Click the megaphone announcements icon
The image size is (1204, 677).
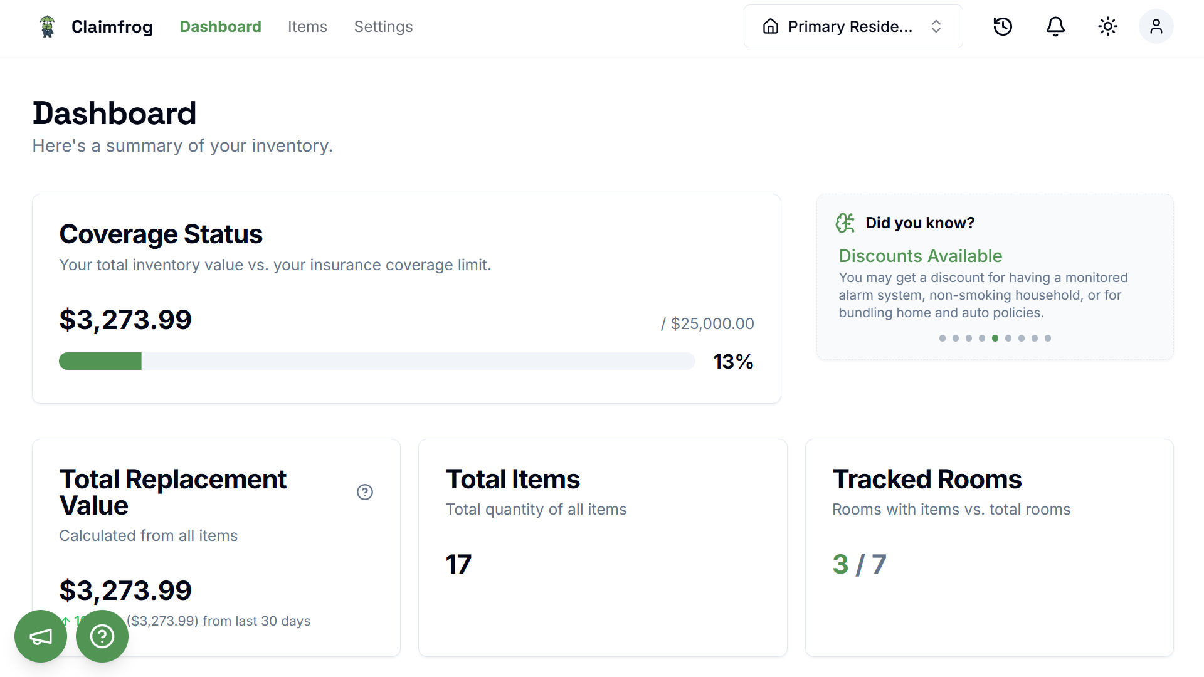[x=40, y=636]
